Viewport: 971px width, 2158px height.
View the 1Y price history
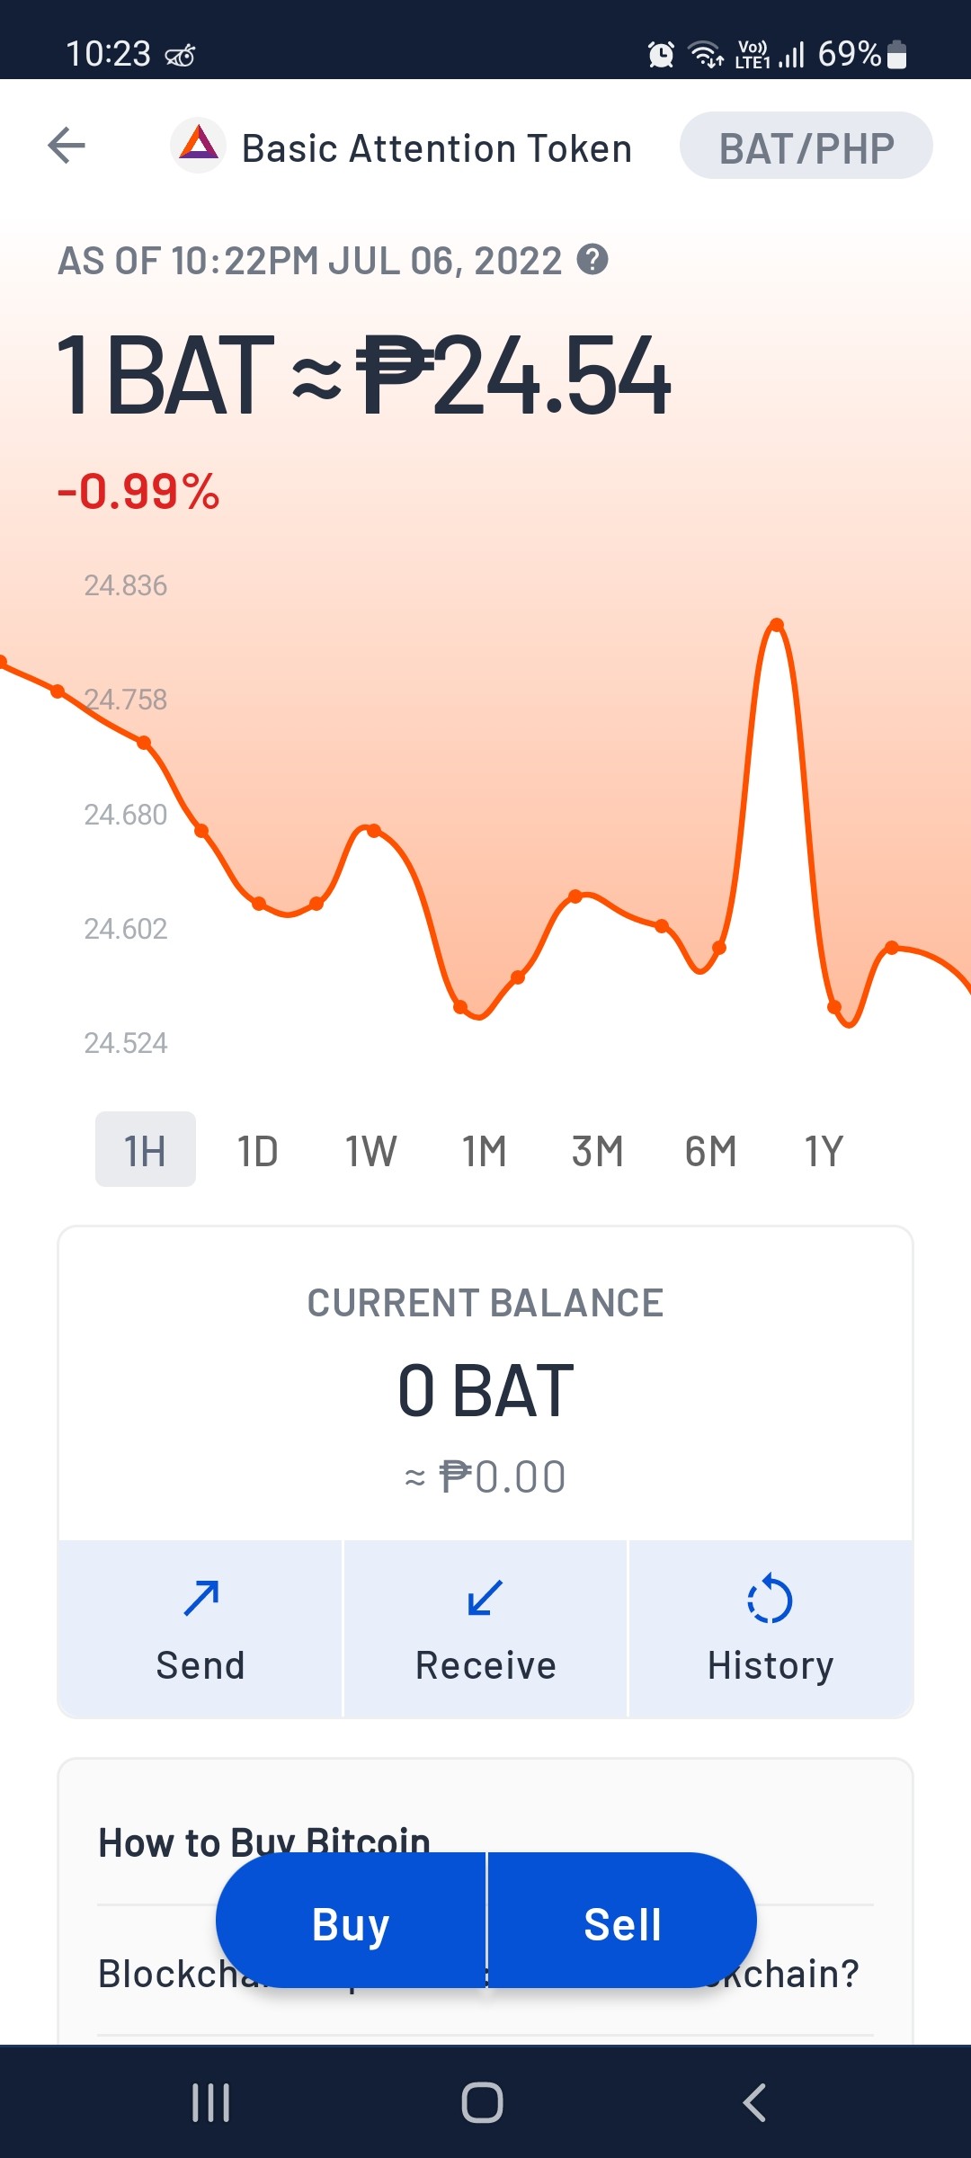coord(824,1150)
